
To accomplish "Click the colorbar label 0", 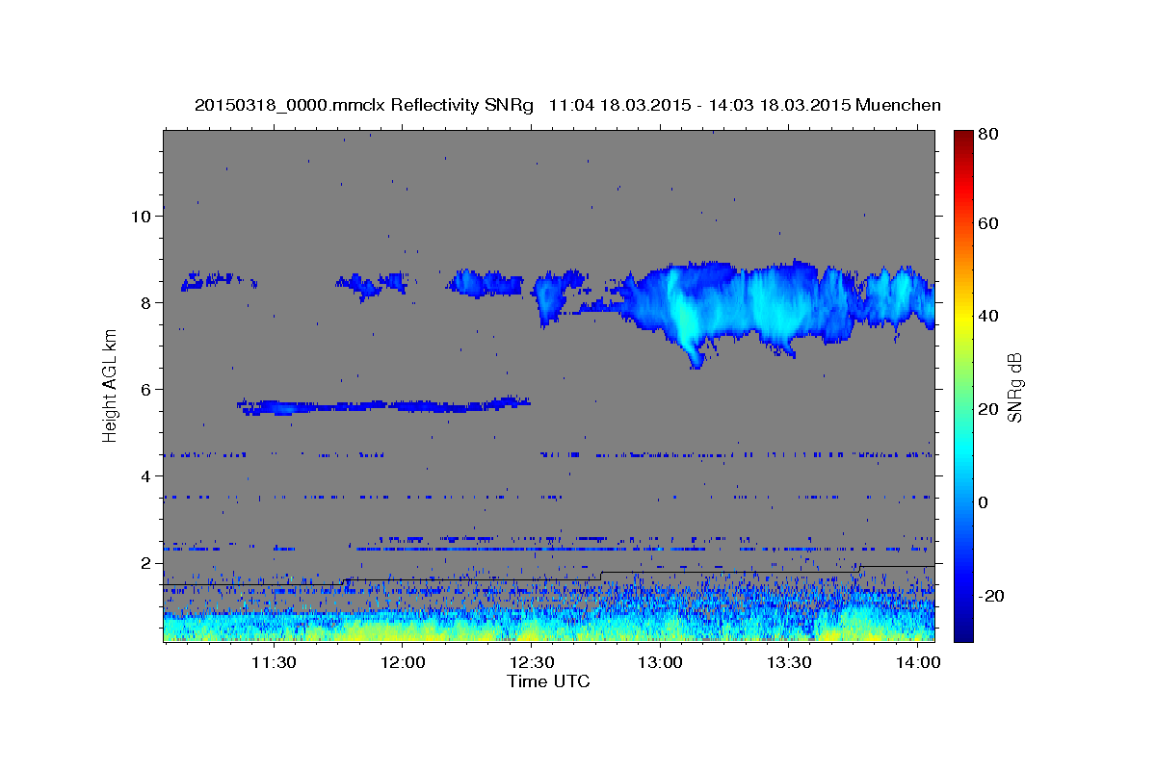I will point(983,502).
